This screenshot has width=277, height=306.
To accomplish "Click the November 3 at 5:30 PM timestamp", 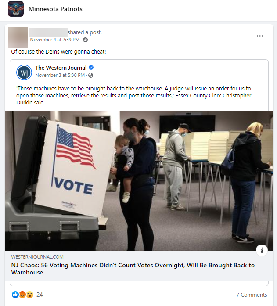I will (60, 76).
